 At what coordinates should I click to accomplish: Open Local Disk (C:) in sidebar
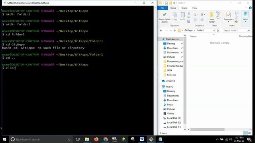click(174, 118)
